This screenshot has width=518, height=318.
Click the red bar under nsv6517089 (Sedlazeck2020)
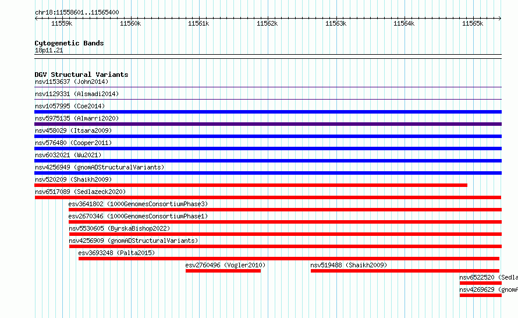click(268, 197)
